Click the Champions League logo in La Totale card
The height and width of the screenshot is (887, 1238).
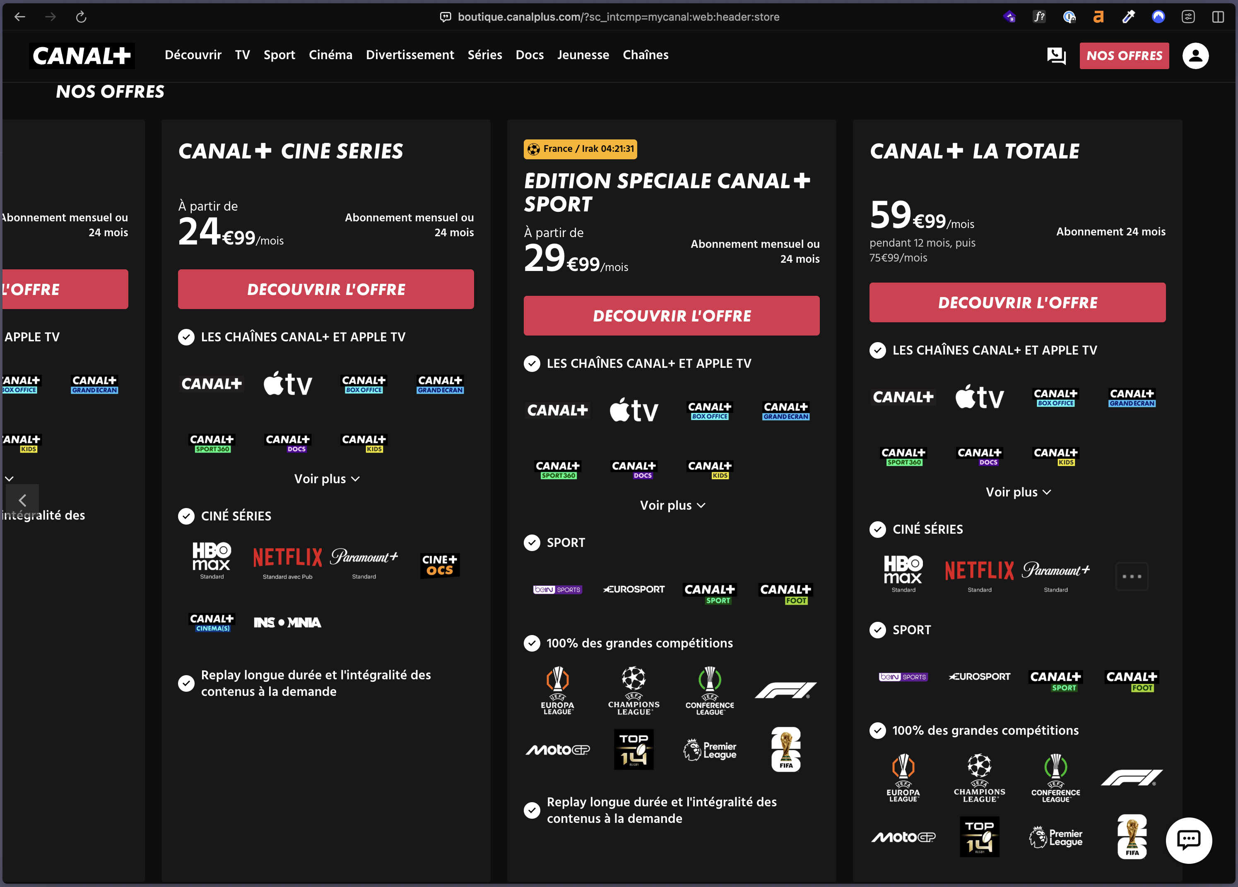980,778
